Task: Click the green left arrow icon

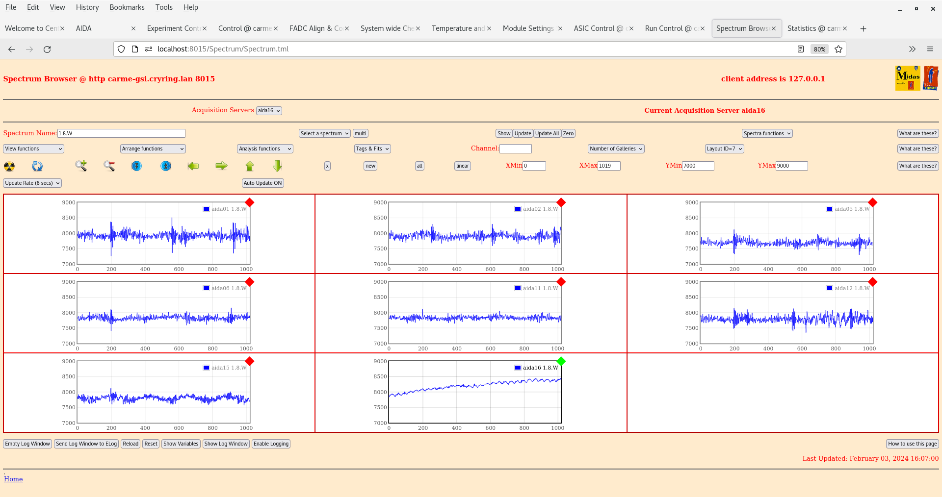Action: 193,166
